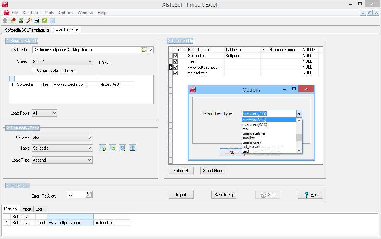Click the Select All button

(x=181, y=171)
